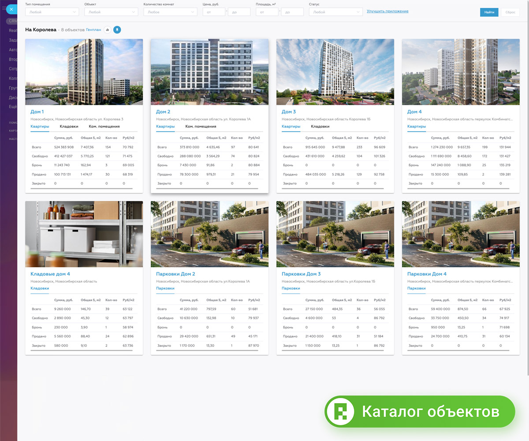Click the 'На Королева' project heading
529x441 pixels.
pos(41,30)
